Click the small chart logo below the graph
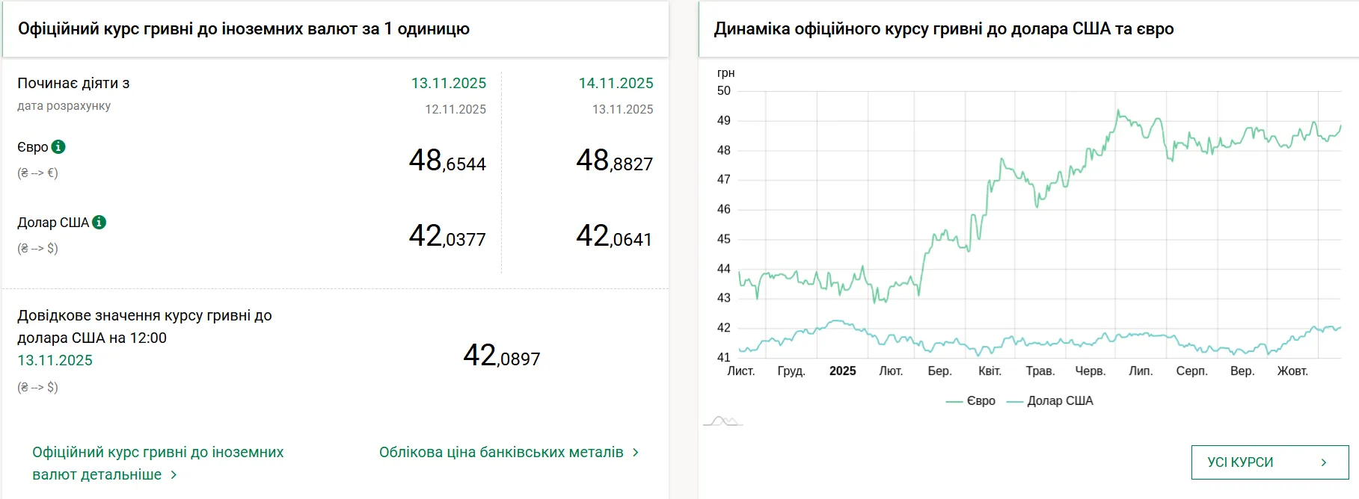This screenshot has height=499, width=1359. pos(723,421)
